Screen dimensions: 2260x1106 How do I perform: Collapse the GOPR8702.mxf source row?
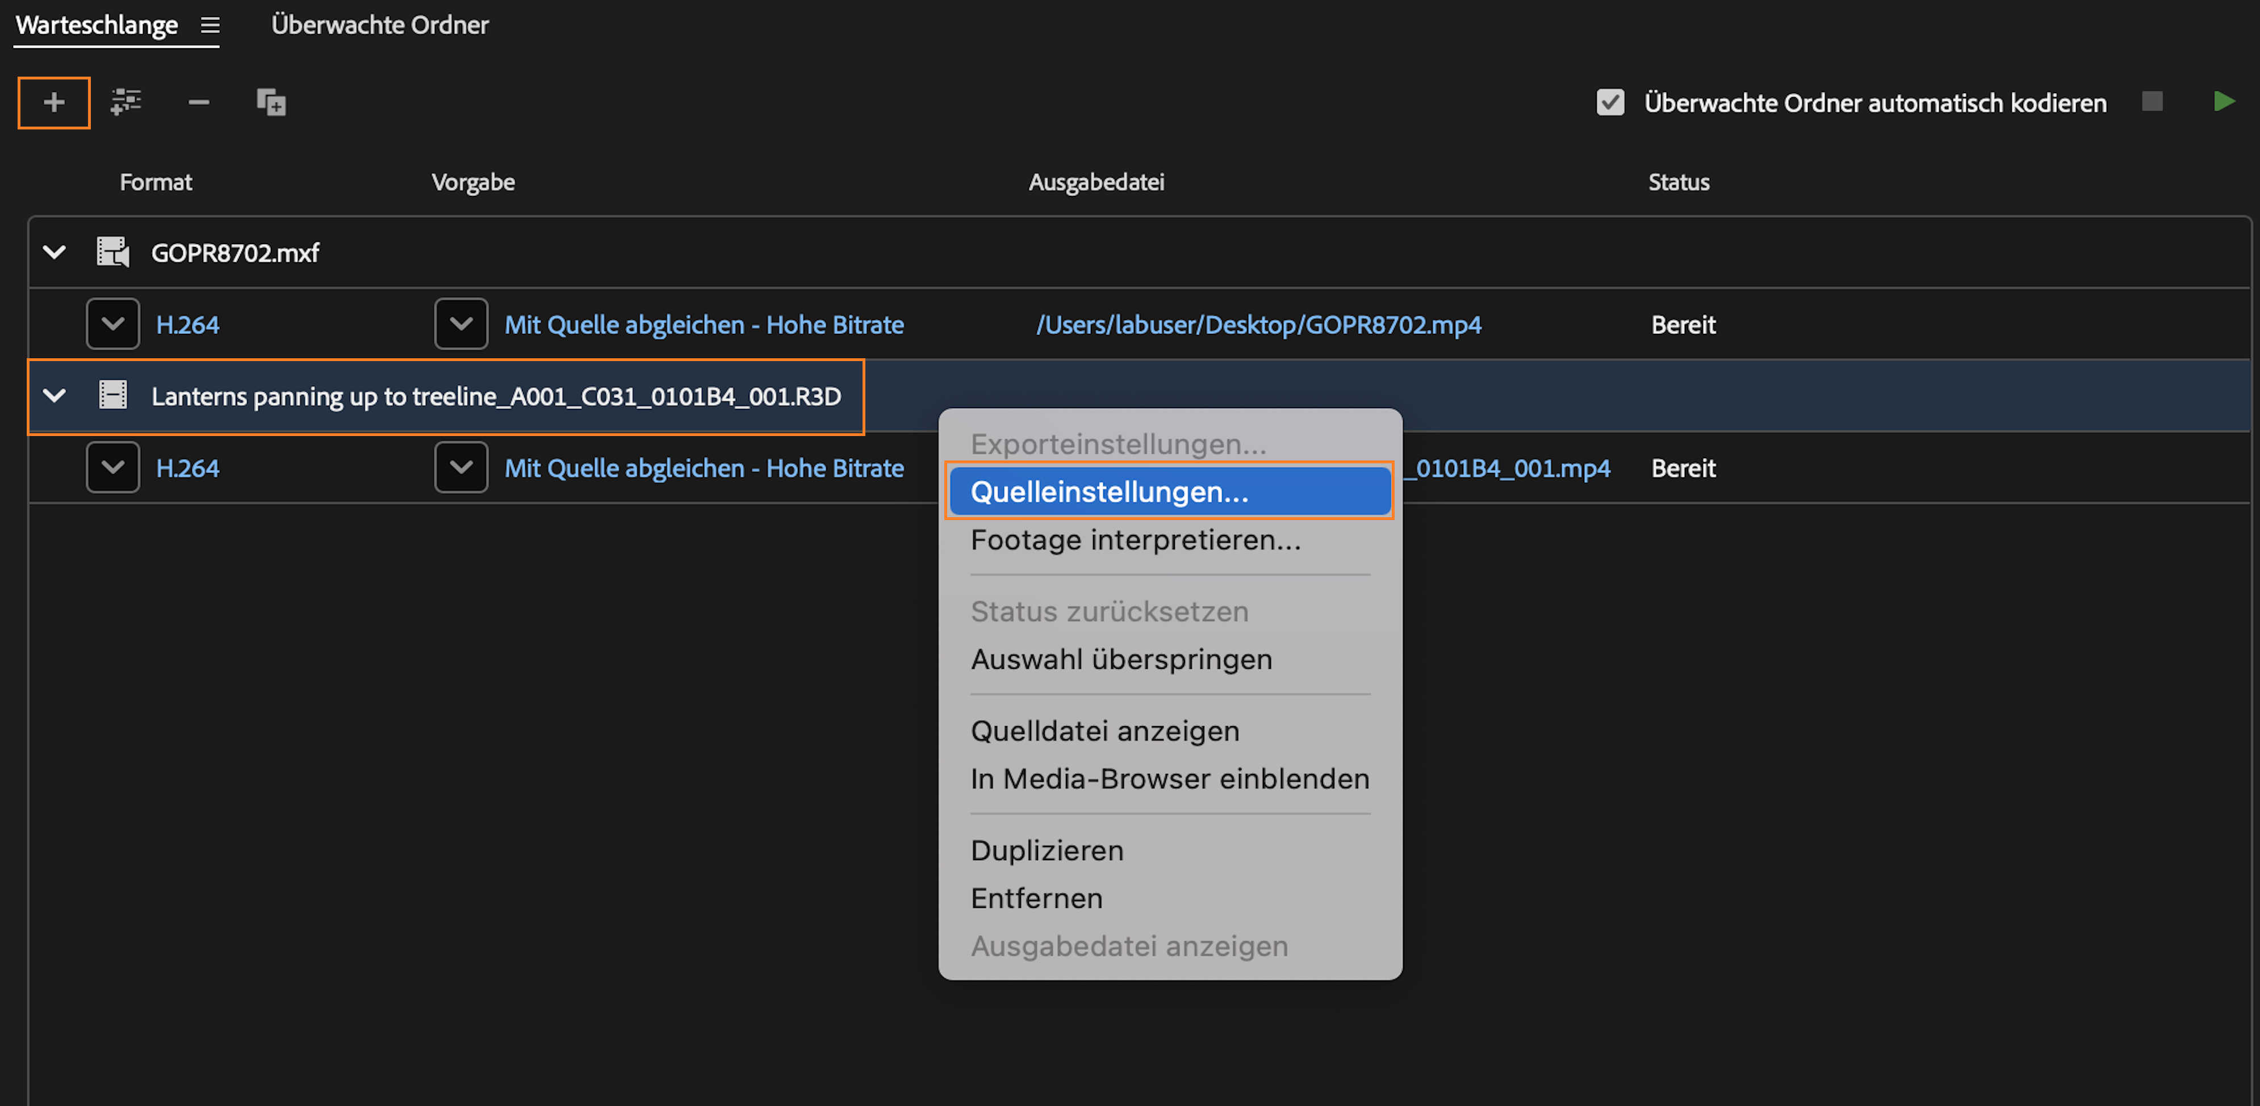coord(53,252)
